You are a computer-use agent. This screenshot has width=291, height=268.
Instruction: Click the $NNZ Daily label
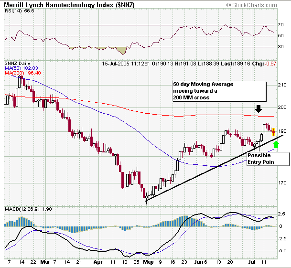[x=18, y=64]
